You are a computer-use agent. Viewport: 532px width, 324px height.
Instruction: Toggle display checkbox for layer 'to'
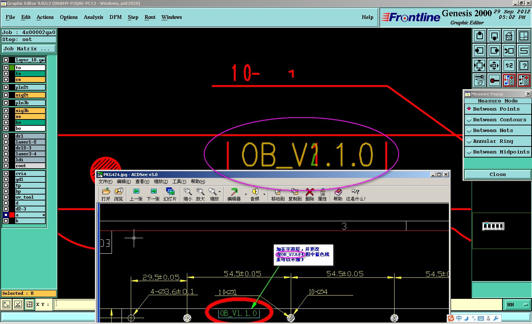6,68
